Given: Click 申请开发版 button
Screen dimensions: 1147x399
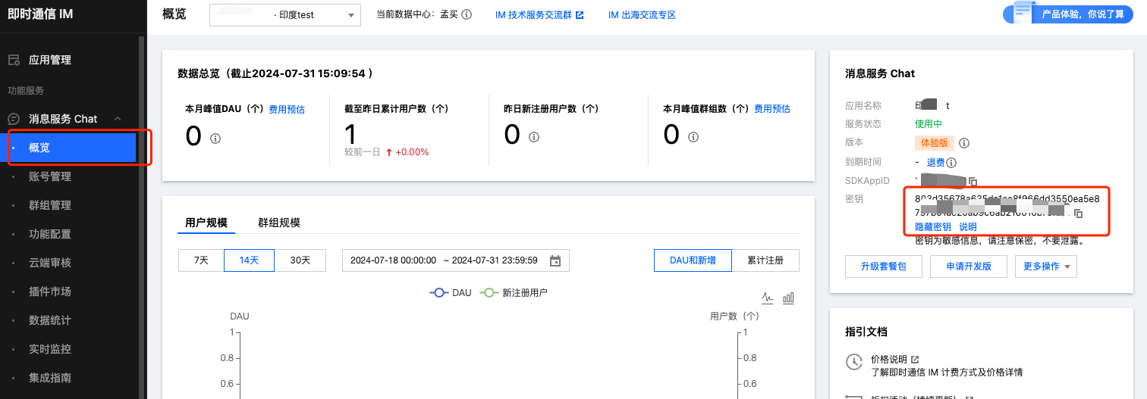Looking at the screenshot, I should (x=969, y=267).
